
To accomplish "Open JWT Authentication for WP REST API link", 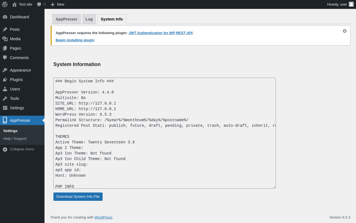I will point(160,33).
